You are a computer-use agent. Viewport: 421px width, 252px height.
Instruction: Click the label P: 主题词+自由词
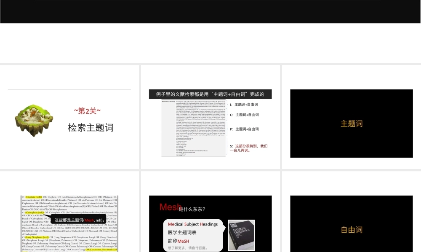click(245, 129)
